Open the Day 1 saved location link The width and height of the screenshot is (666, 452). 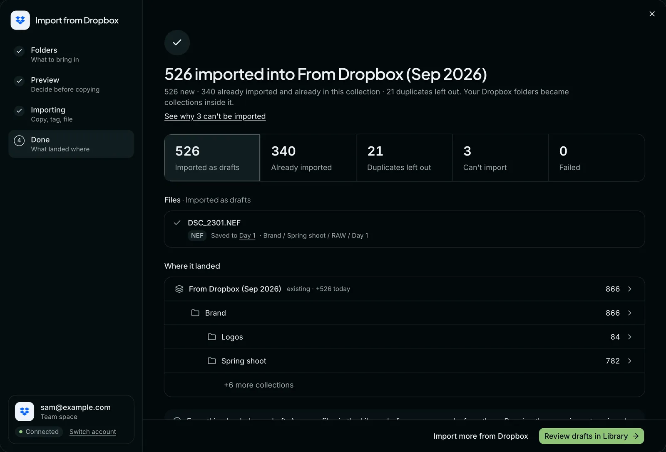point(247,236)
